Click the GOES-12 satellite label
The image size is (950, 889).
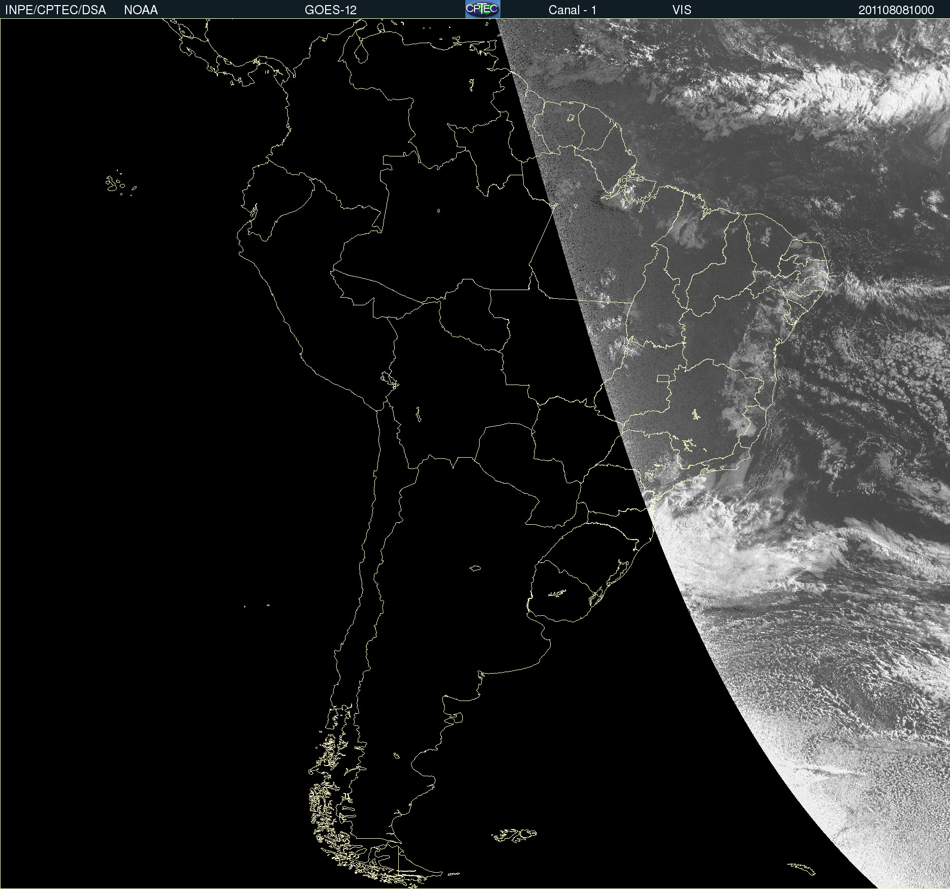(331, 10)
